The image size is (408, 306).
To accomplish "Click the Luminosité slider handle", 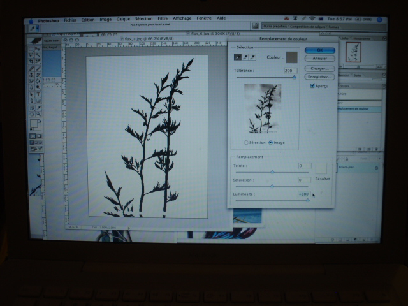I will [x=307, y=200].
